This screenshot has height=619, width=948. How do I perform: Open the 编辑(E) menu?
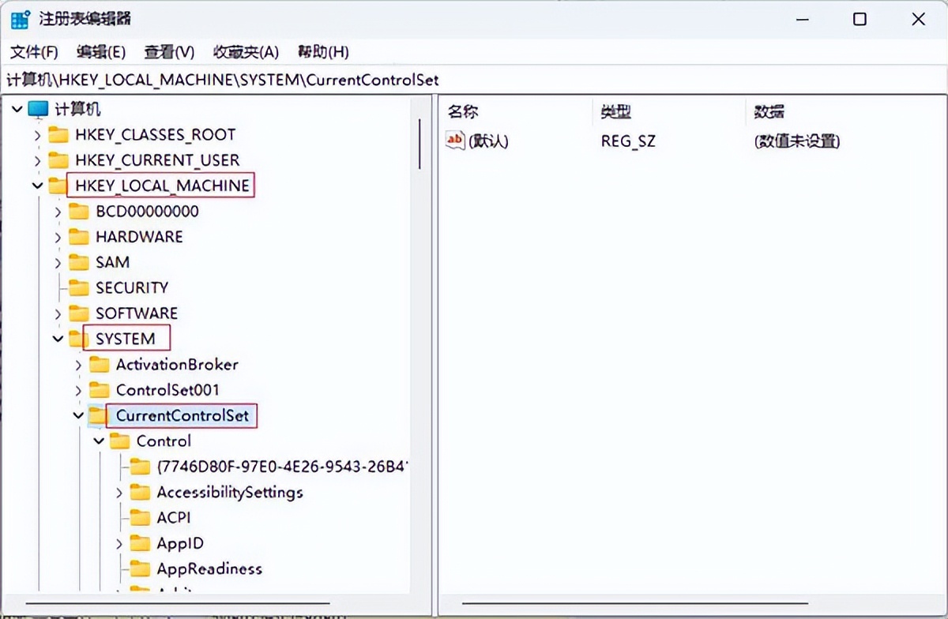point(101,52)
